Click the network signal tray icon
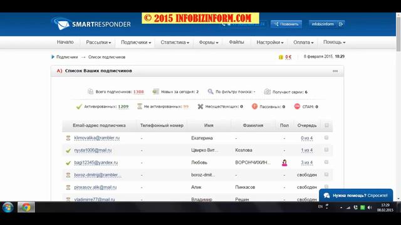 click(x=348, y=207)
